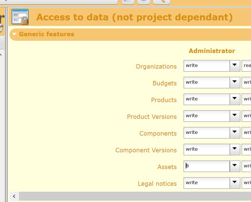Viewport: 251px width, 202px height.
Task: Click the Components Administrator arrow button
Action: [x=235, y=133]
